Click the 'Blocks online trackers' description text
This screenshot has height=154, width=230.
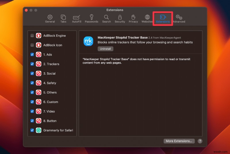(145, 42)
